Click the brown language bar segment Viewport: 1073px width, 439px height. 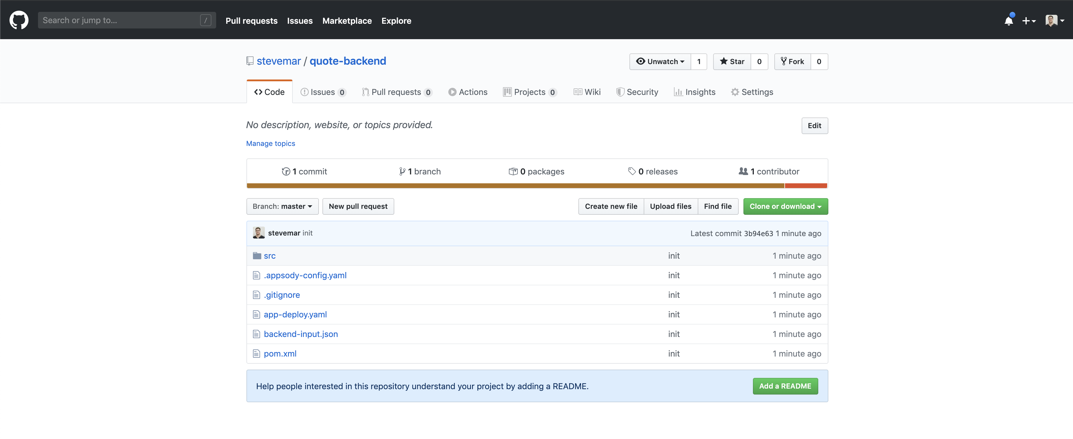coord(515,186)
